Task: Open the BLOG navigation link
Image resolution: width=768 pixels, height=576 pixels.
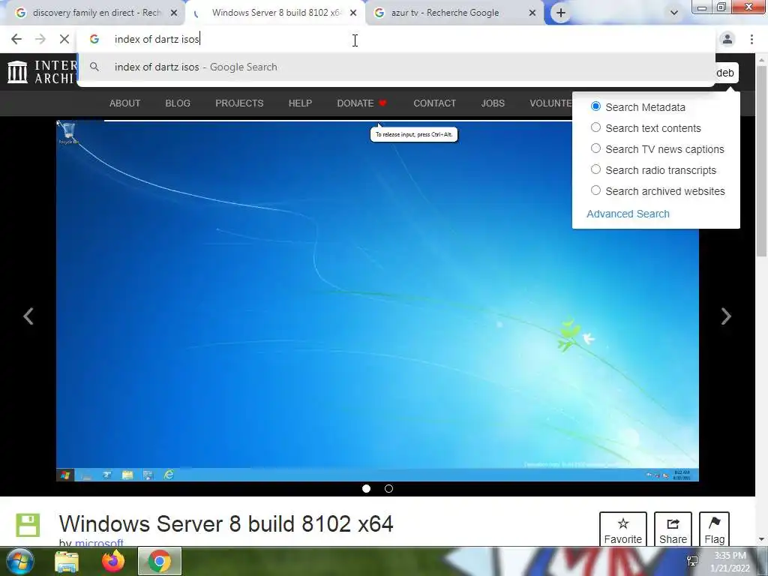Action: (178, 103)
